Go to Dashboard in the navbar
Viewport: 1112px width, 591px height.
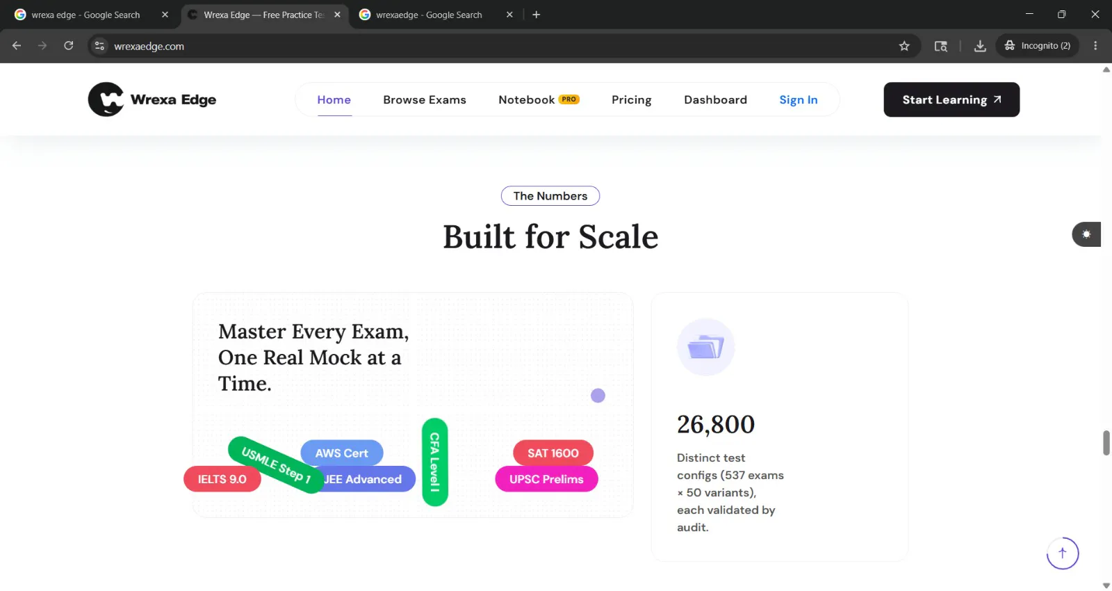coord(715,100)
